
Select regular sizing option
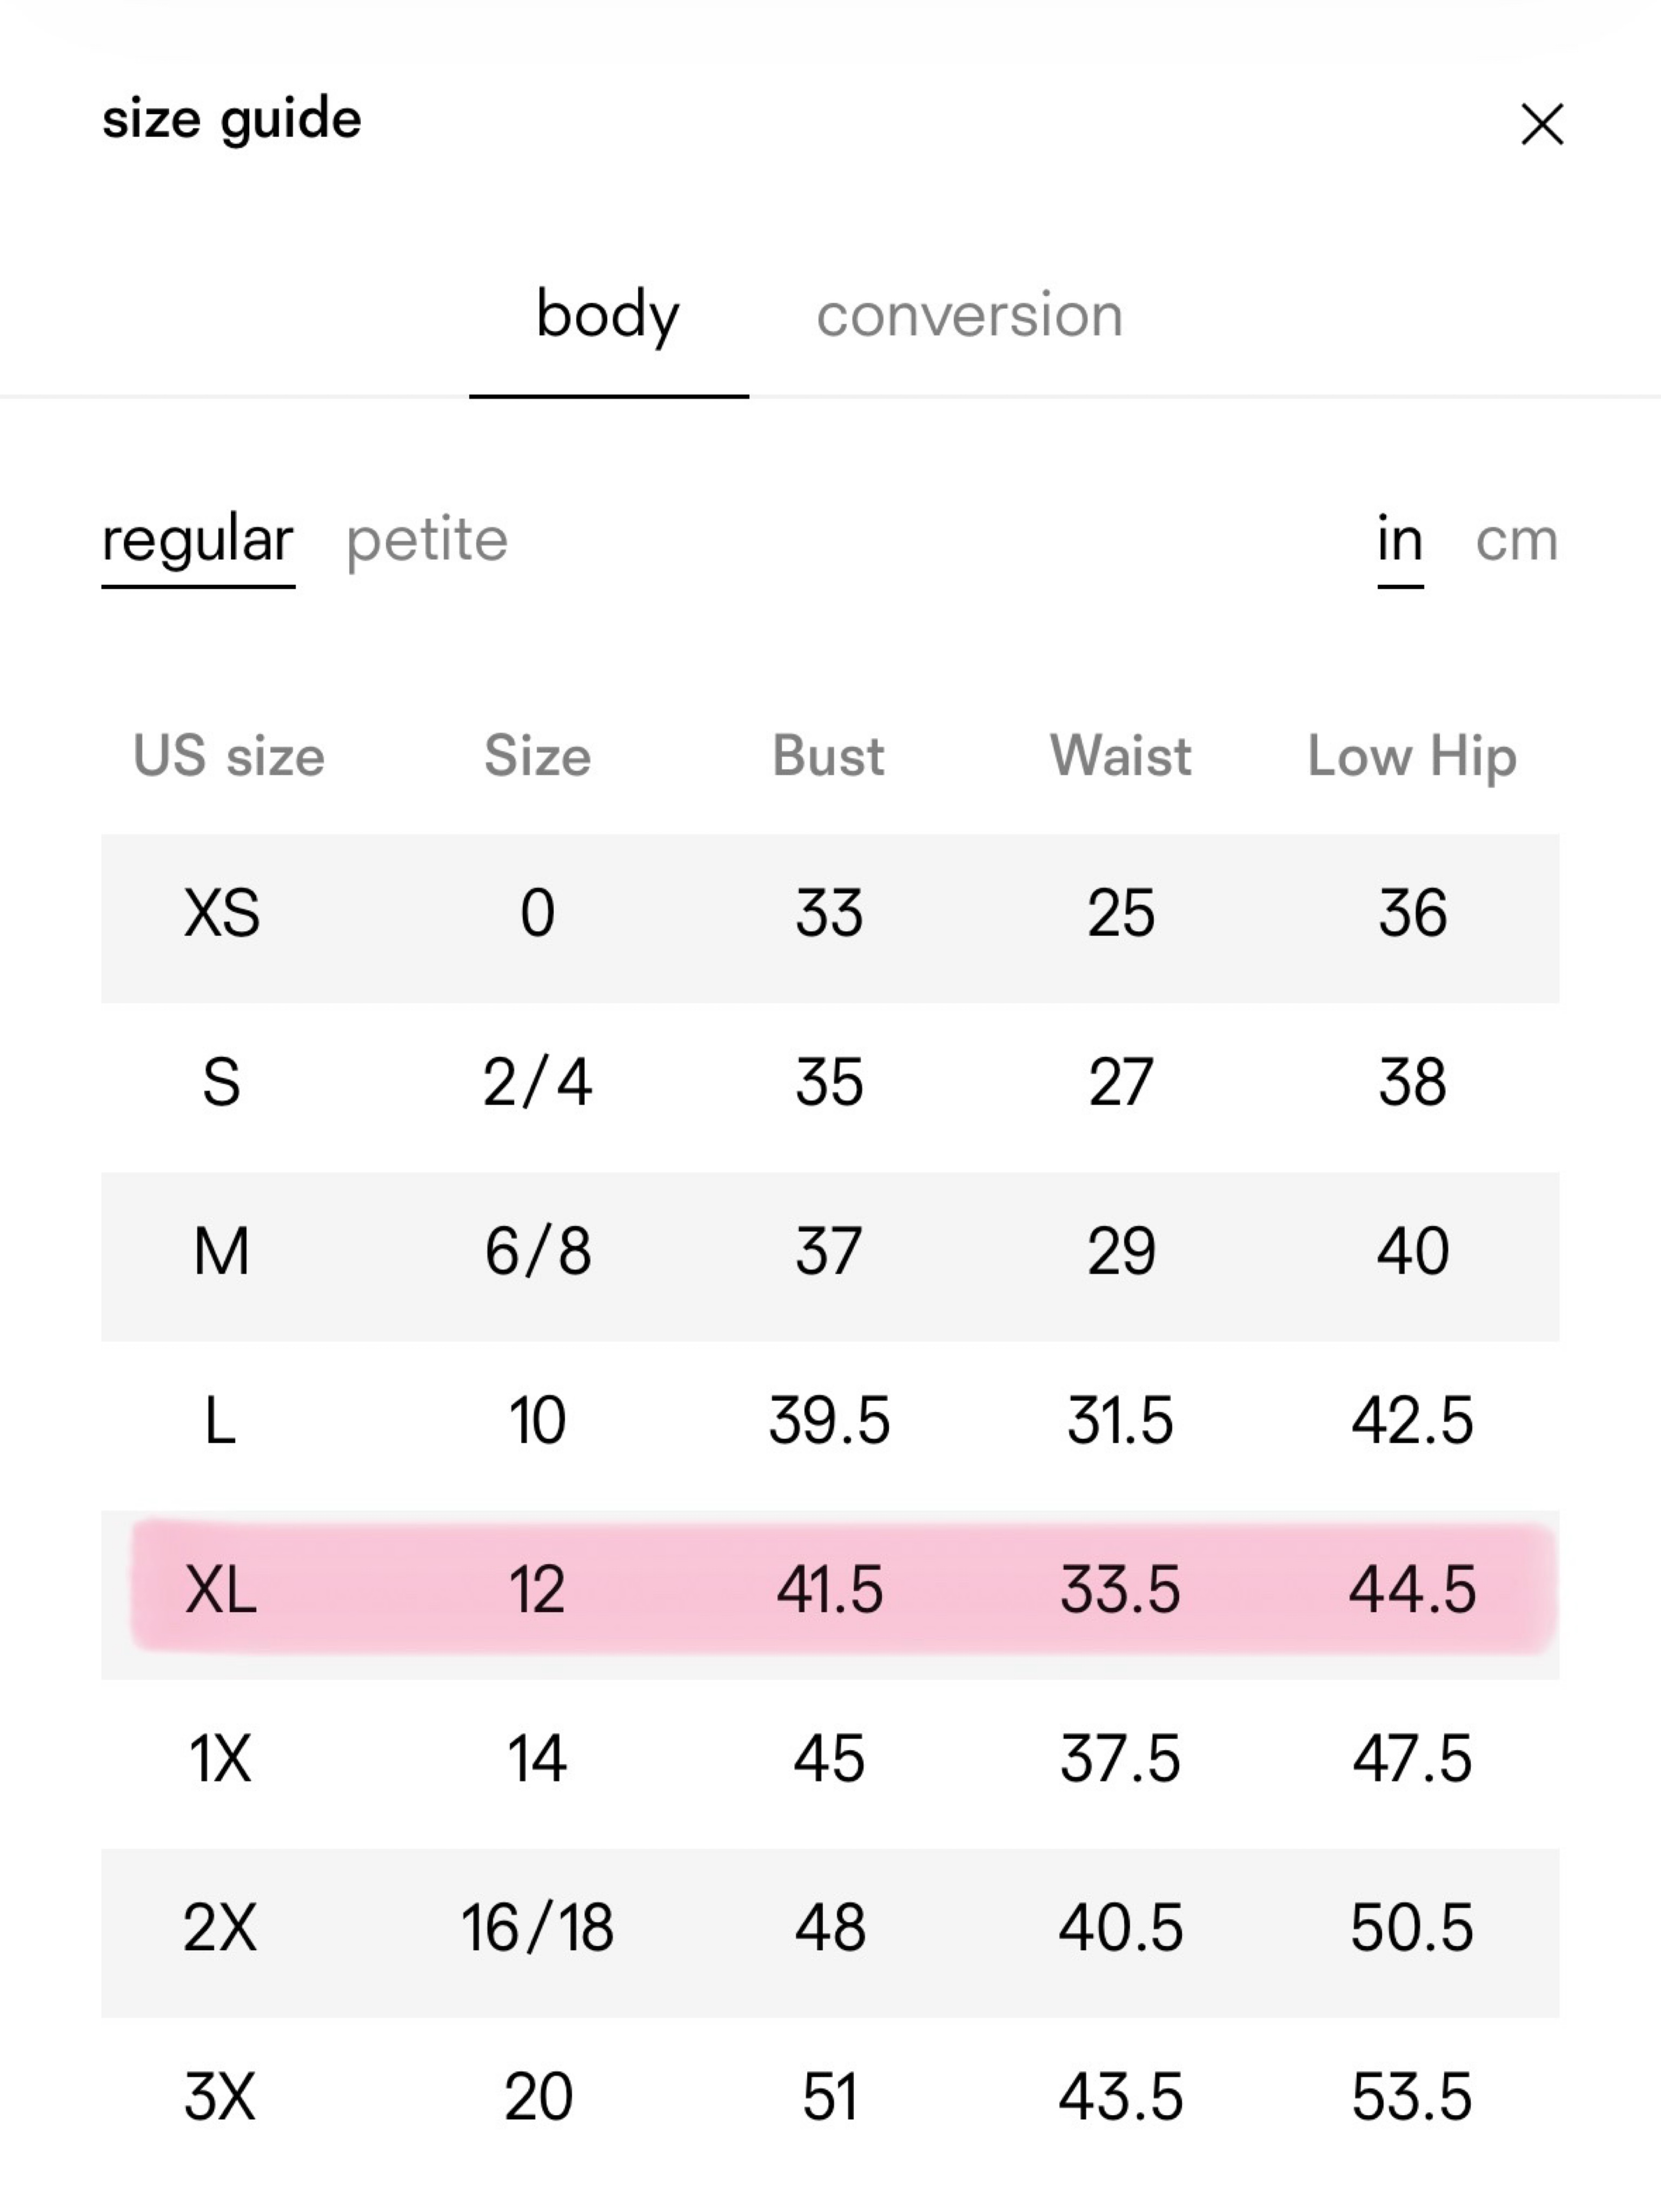click(x=198, y=541)
